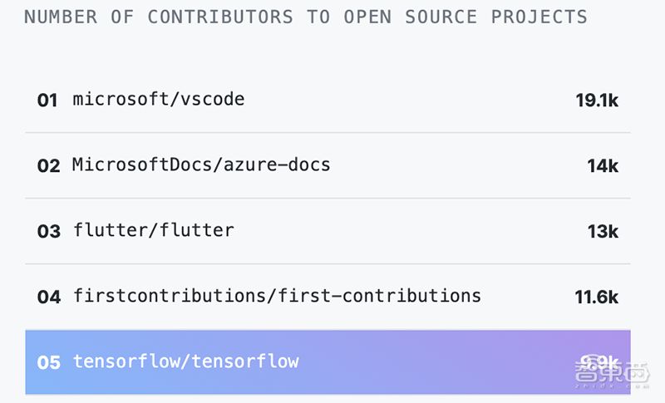The image size is (665, 403).
Task: Click rank number 05 in highlighted row
Action: [x=49, y=362]
